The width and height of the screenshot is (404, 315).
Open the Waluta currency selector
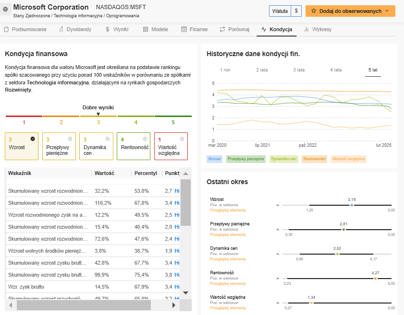[285, 11]
